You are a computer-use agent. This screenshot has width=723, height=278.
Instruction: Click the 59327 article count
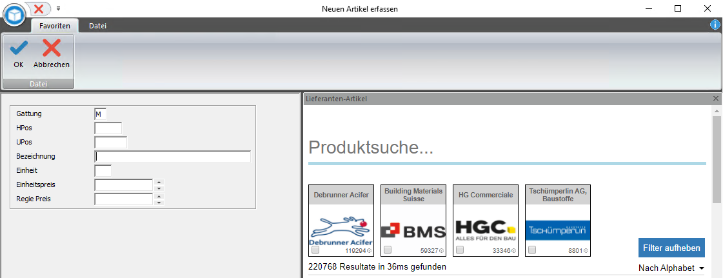point(430,251)
